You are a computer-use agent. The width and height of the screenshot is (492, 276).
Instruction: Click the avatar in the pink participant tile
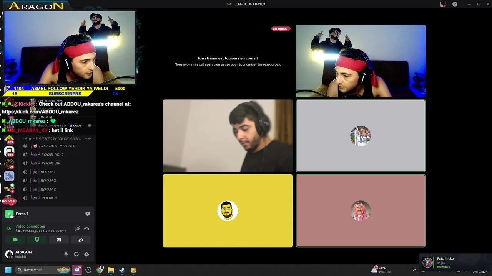[x=361, y=211]
